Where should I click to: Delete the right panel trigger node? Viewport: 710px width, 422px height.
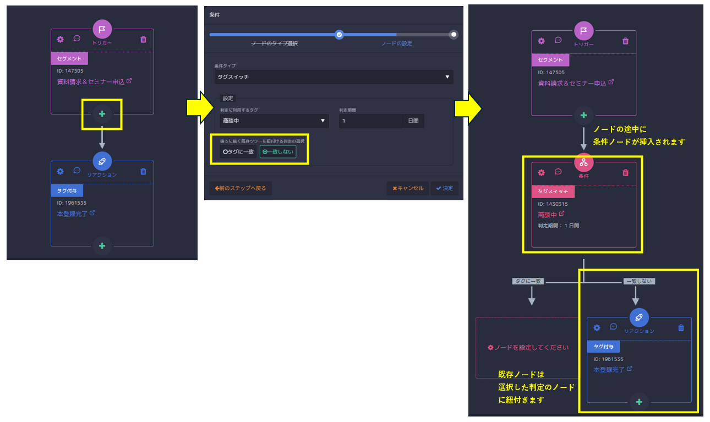pyautogui.click(x=625, y=41)
